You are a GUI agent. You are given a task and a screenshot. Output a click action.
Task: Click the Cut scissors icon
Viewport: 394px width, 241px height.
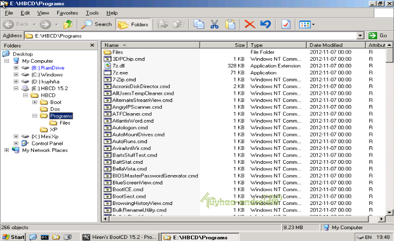[215, 24]
